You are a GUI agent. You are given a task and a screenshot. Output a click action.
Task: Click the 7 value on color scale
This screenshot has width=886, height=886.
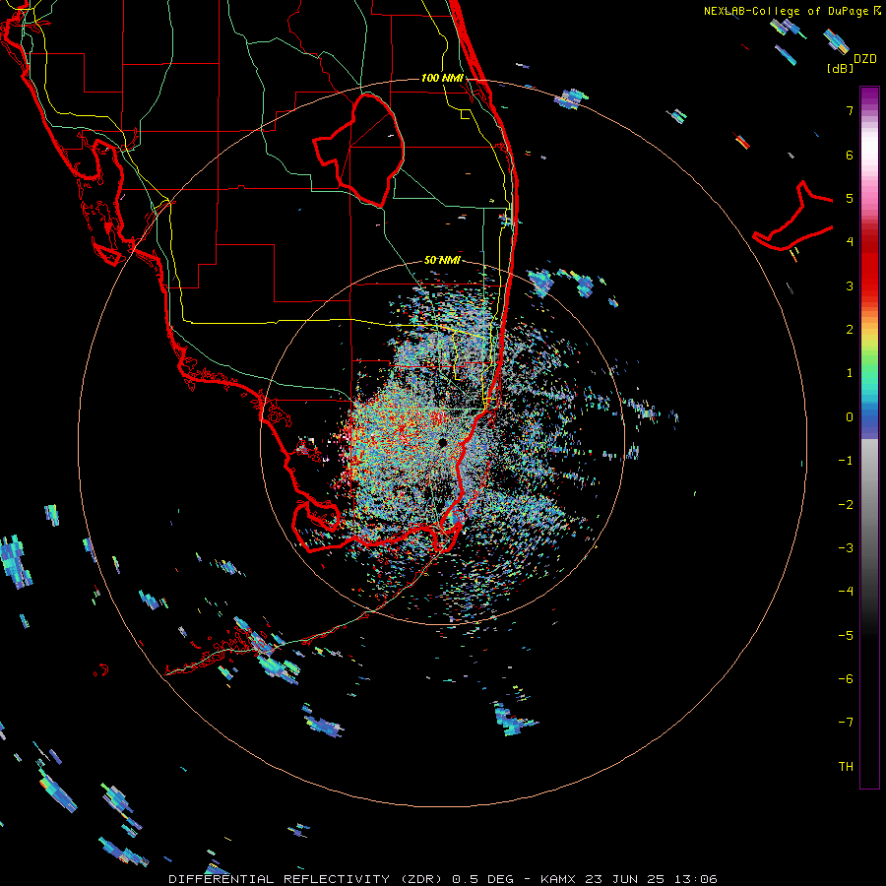(x=850, y=110)
